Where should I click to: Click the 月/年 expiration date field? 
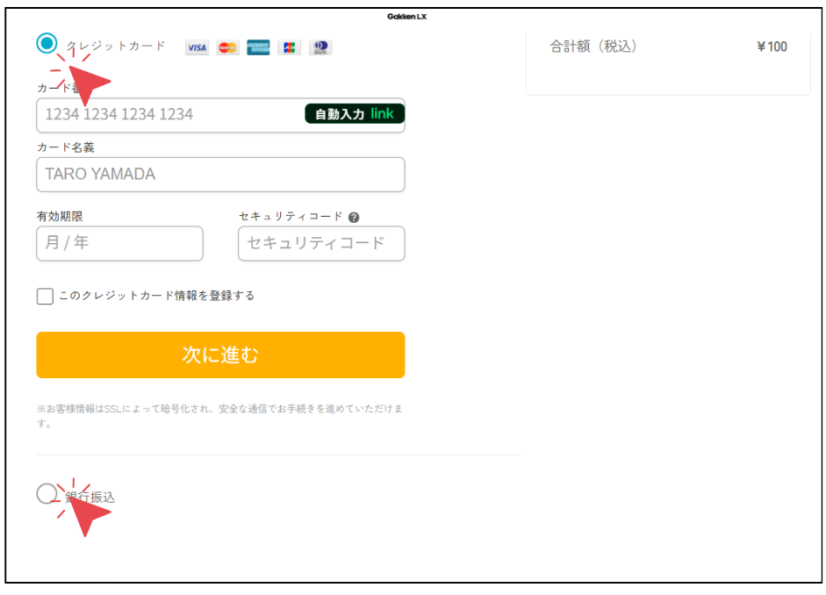[119, 243]
